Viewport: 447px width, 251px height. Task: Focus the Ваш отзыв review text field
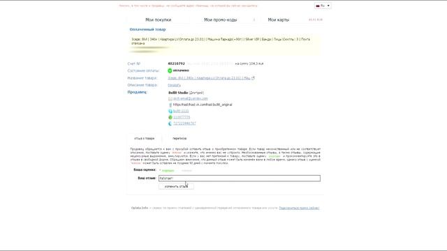point(240,178)
